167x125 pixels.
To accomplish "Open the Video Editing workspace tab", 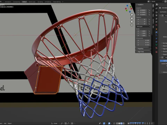I will [x=57, y=2].
